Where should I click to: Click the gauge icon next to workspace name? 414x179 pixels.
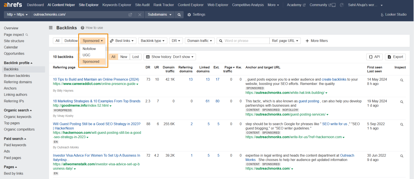click(x=342, y=5)
